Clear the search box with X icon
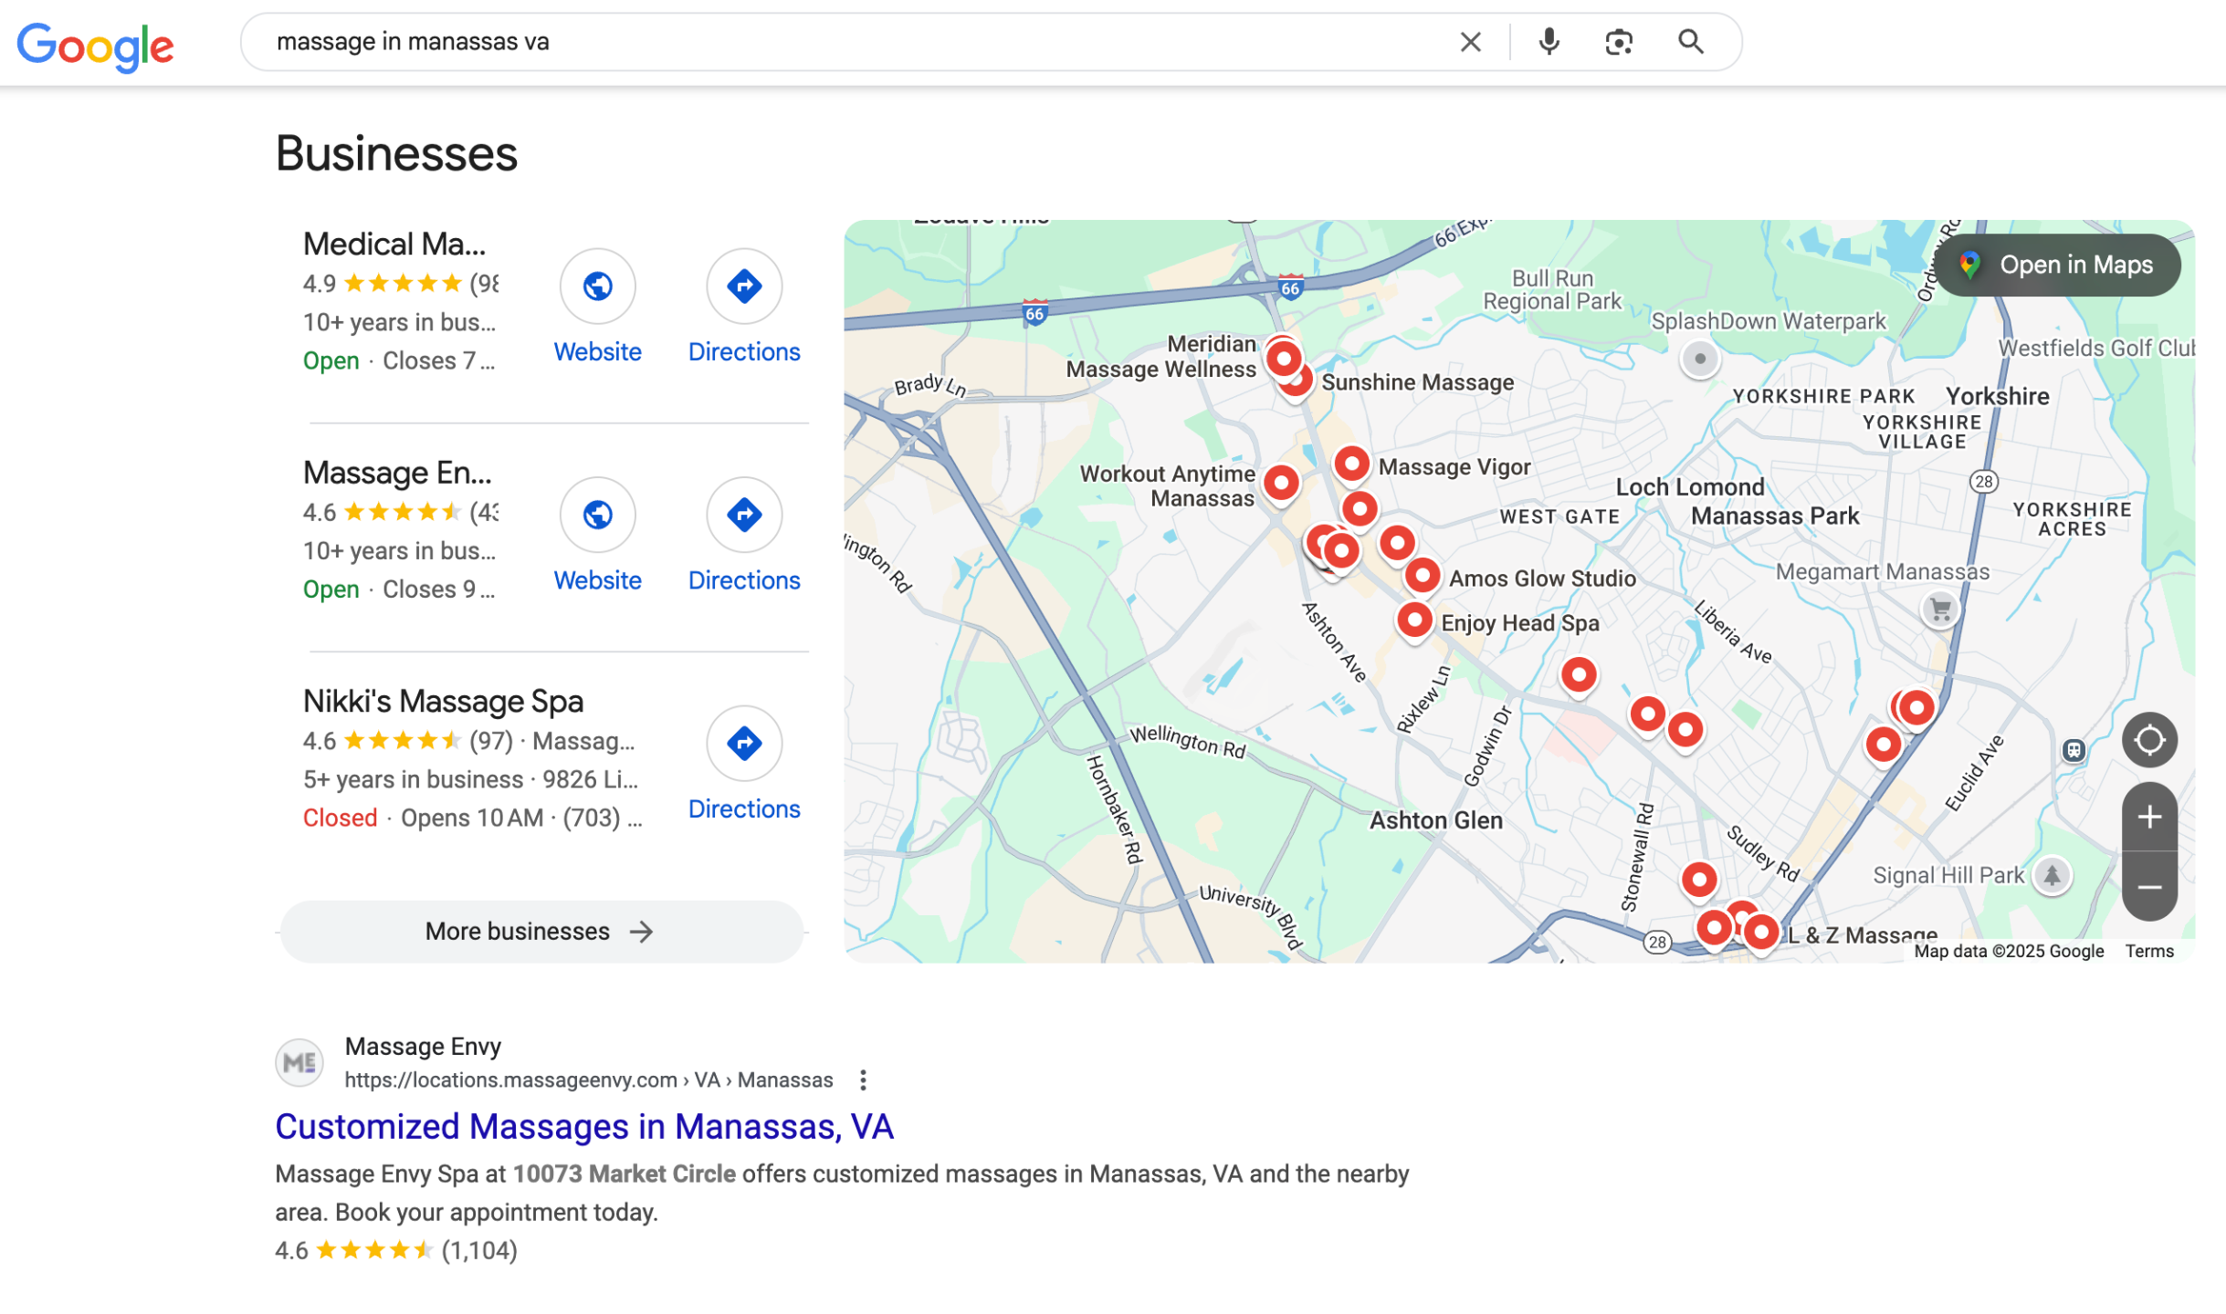 click(1469, 42)
